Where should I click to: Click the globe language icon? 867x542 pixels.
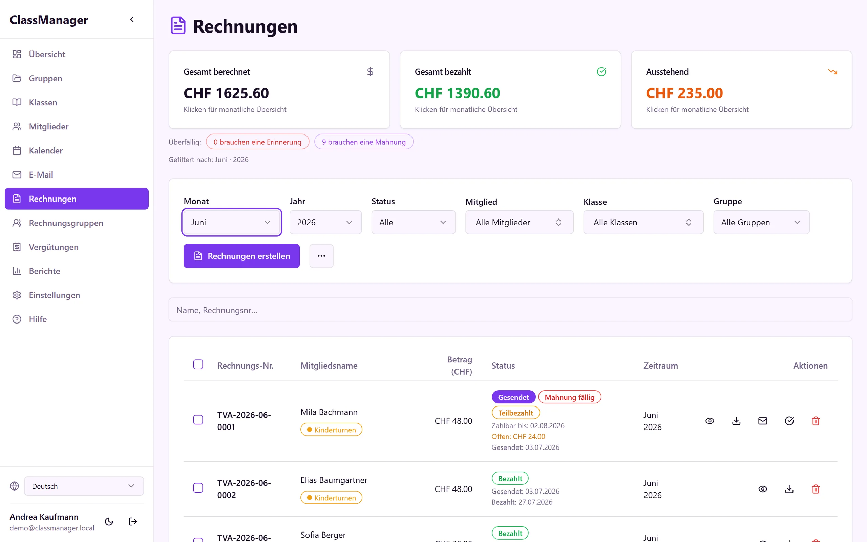click(x=14, y=486)
